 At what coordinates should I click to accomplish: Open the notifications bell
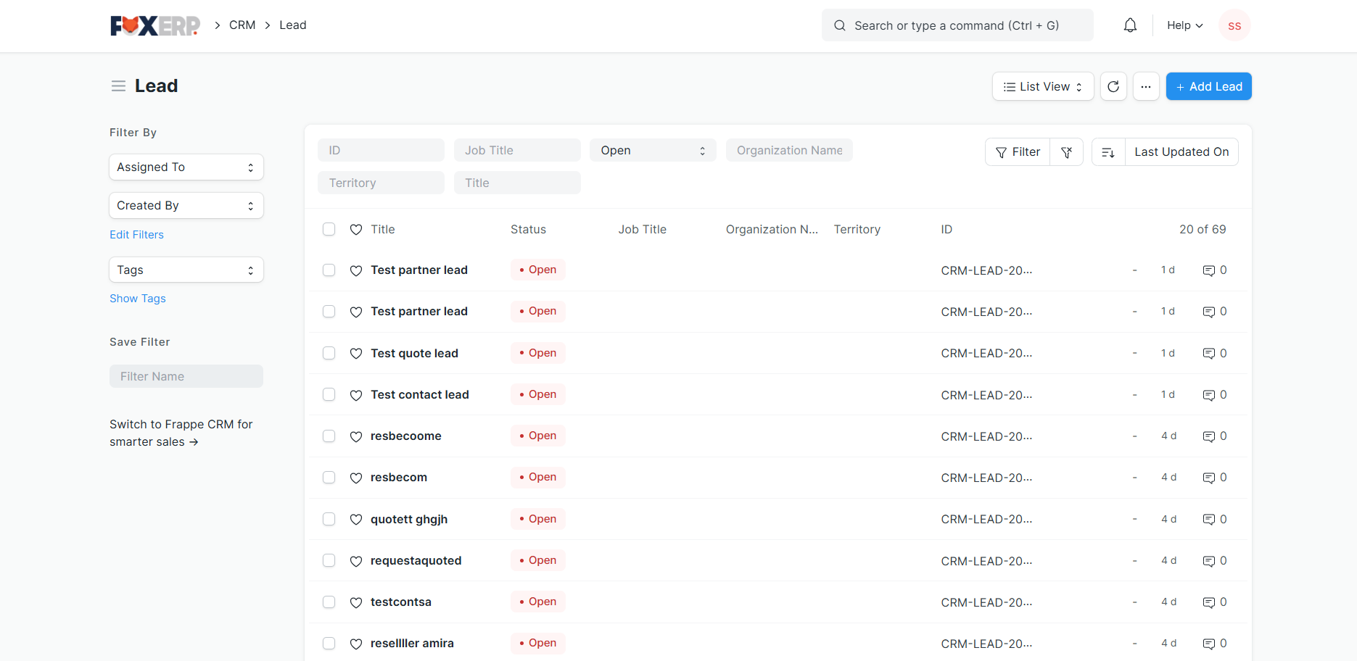tap(1130, 25)
